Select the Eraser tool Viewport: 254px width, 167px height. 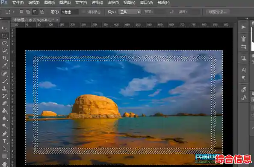tap(4, 103)
